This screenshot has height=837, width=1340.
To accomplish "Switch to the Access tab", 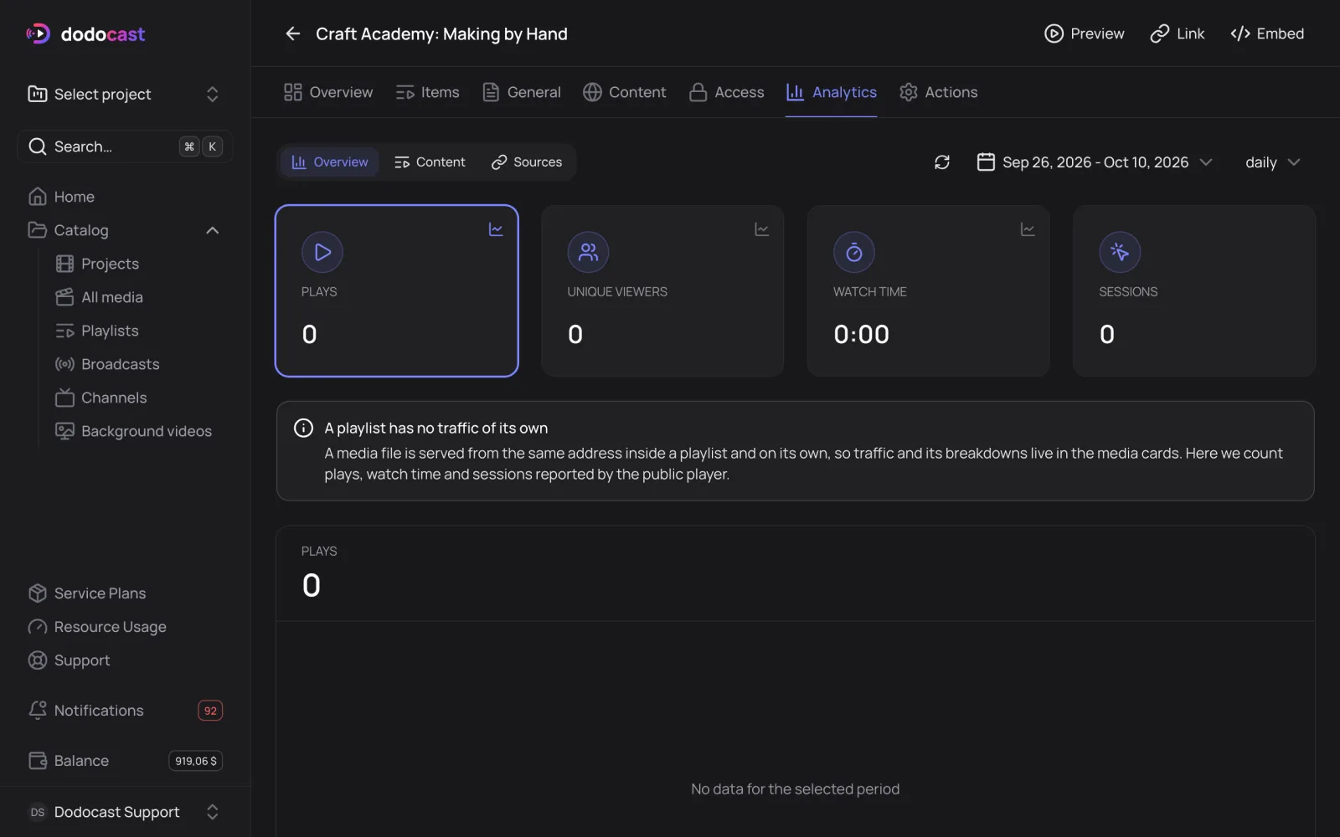I will coord(726,92).
